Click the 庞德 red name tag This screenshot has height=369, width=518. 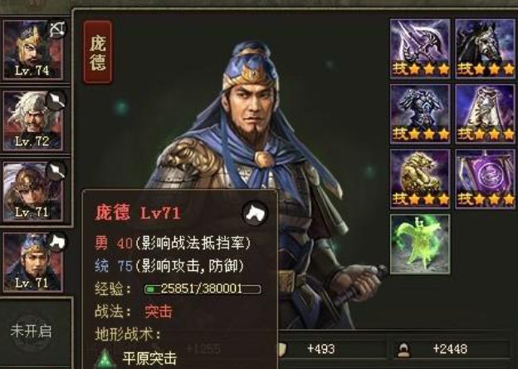point(98,52)
